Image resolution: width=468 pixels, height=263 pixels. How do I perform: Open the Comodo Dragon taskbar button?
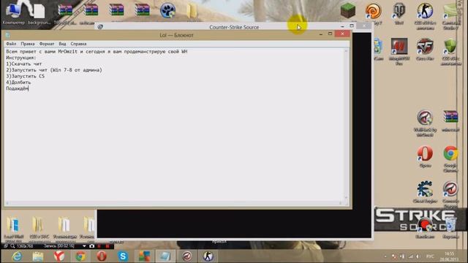click(187, 256)
